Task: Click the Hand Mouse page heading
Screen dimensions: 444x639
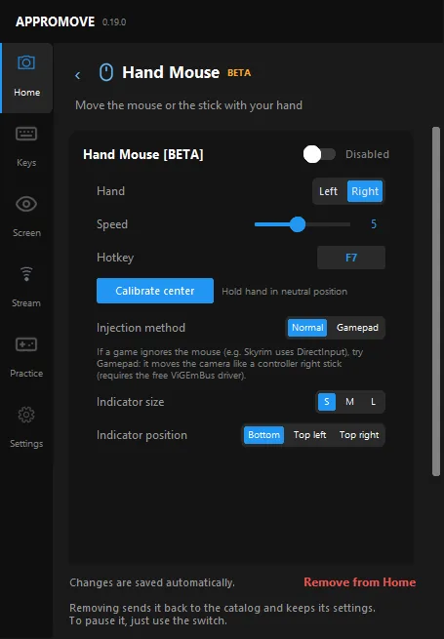Action: 171,72
